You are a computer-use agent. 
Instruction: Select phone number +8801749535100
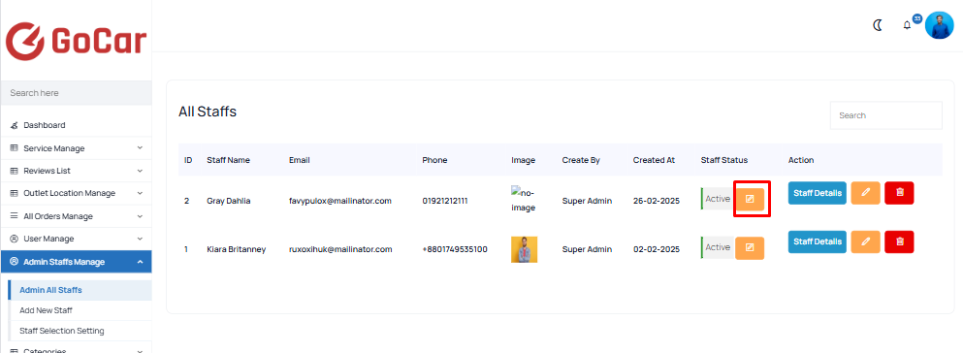click(x=455, y=249)
